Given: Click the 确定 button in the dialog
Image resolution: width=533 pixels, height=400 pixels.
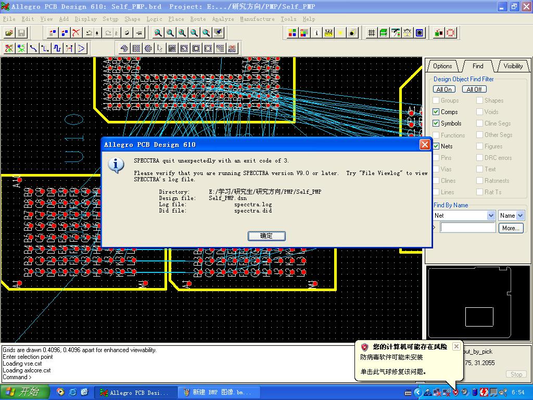Looking at the screenshot, I should point(266,236).
